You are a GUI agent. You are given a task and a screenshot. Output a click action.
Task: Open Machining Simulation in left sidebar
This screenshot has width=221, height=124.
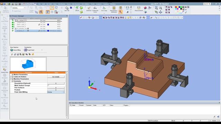[x=4, y=82]
